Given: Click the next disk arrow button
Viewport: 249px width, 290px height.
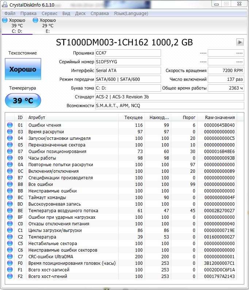Looking at the screenshot, I should (240, 42).
